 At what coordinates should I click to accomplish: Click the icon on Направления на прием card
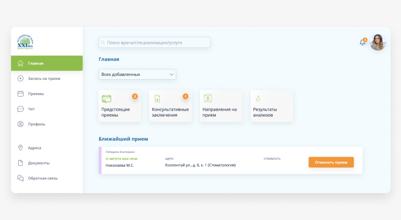click(208, 98)
